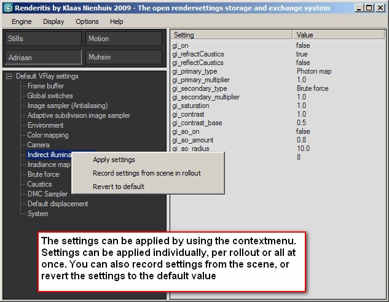Select Irradiance map in the tree
This screenshot has width=389, height=302.
(x=49, y=165)
